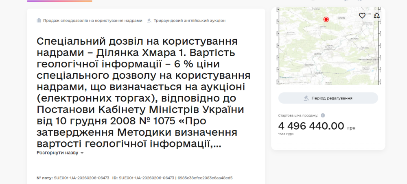Click the gavel icon in Період редагування
The image size is (407, 184).
click(307, 98)
